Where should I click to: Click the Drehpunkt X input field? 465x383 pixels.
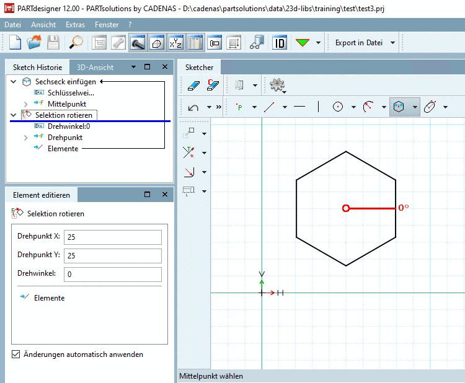[113, 237]
